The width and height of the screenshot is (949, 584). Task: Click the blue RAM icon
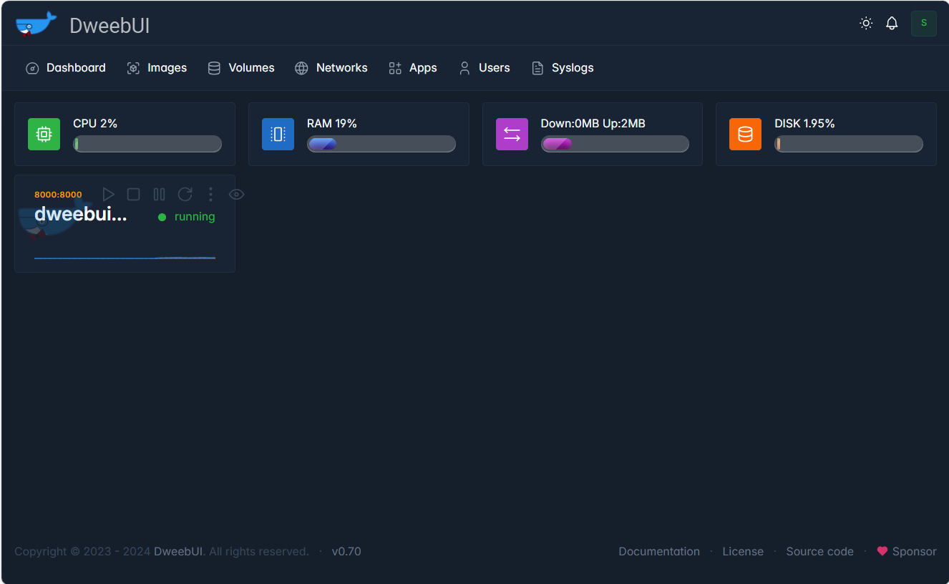pyautogui.click(x=278, y=135)
